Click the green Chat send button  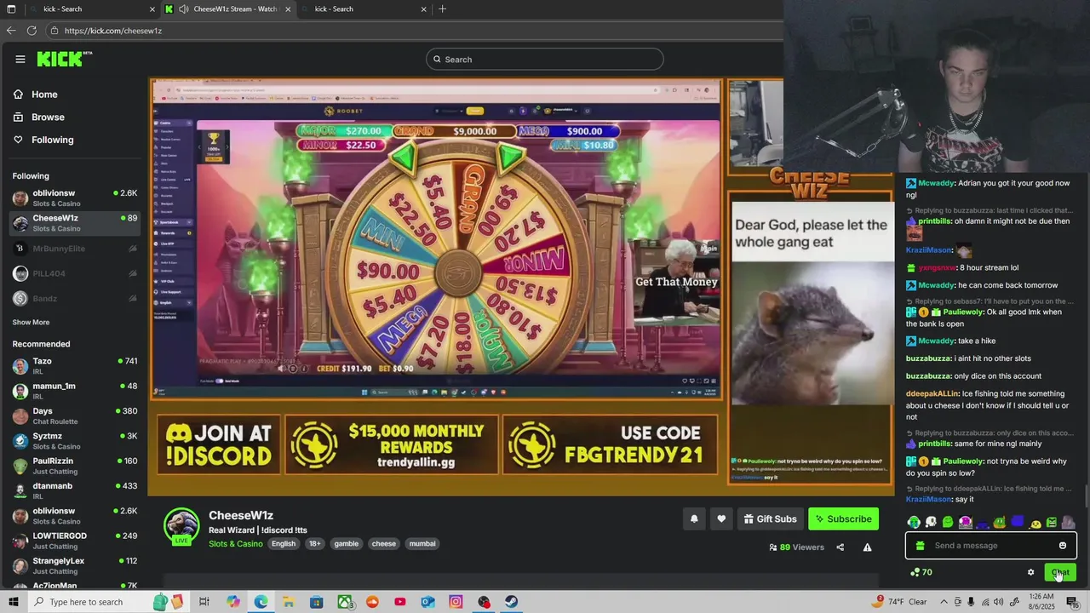1060,572
